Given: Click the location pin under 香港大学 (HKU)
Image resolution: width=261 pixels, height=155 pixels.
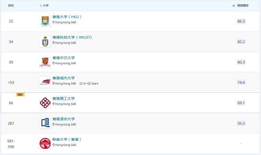Looking at the screenshot, I should click(54, 22).
